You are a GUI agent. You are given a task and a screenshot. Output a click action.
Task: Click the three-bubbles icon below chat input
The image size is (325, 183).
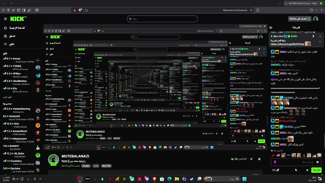(278, 170)
